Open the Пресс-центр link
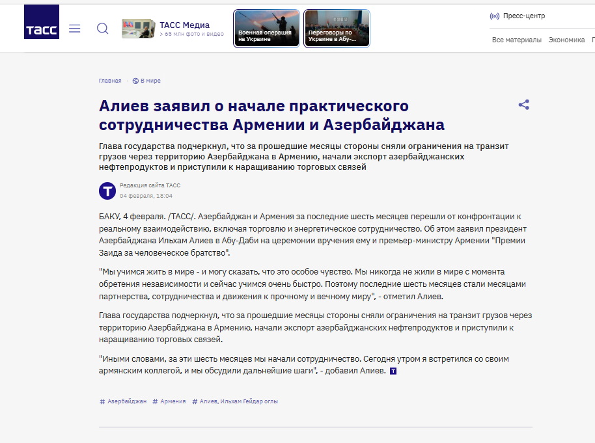This screenshot has width=595, height=443. tap(524, 16)
